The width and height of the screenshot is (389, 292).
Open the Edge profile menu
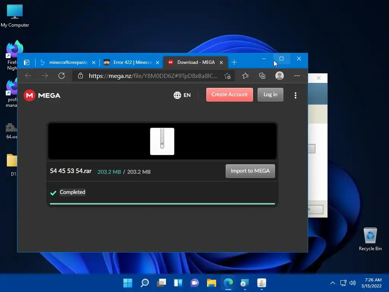tap(280, 76)
